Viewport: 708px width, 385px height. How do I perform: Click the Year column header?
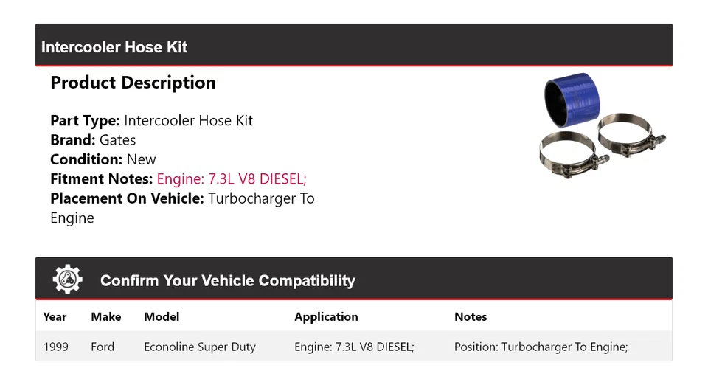55,316
